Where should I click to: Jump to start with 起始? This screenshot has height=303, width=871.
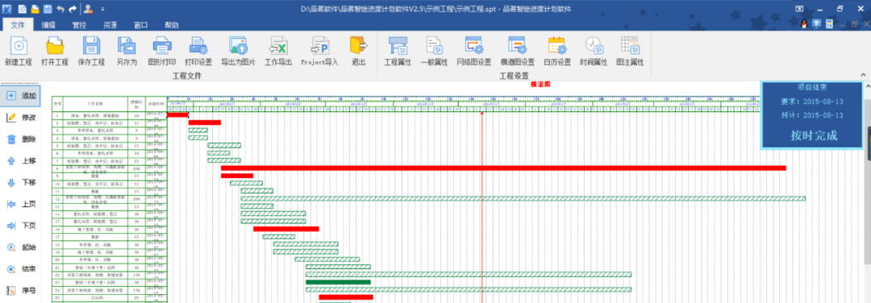20,247
